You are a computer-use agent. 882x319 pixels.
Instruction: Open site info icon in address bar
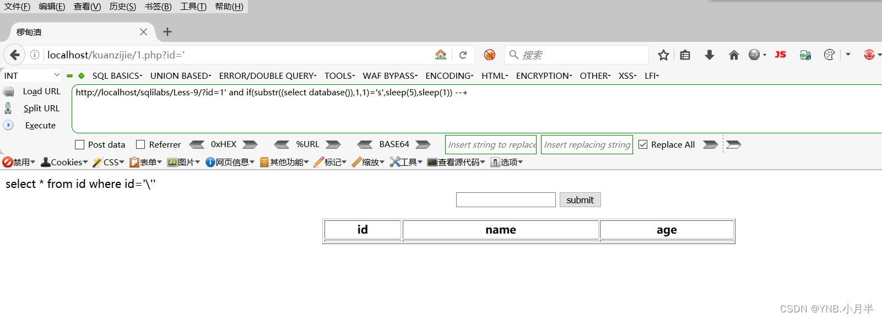pyautogui.click(x=35, y=55)
